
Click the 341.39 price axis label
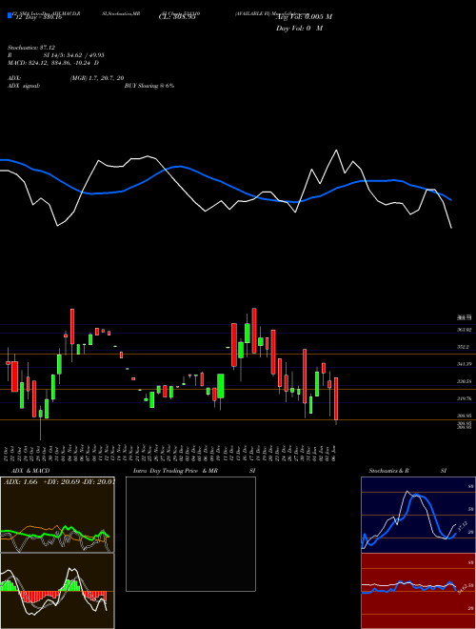pos(464,364)
